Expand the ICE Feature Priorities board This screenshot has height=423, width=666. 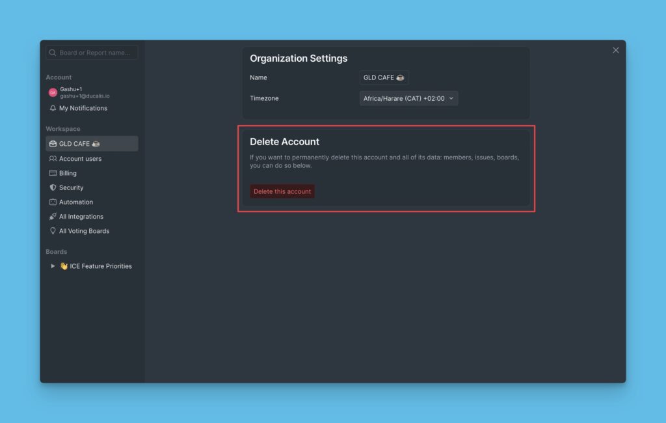53,266
